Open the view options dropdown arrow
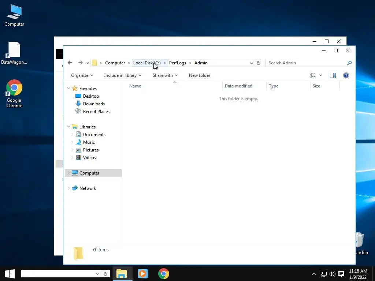Screen dimensions: 375x281 coord(320,75)
